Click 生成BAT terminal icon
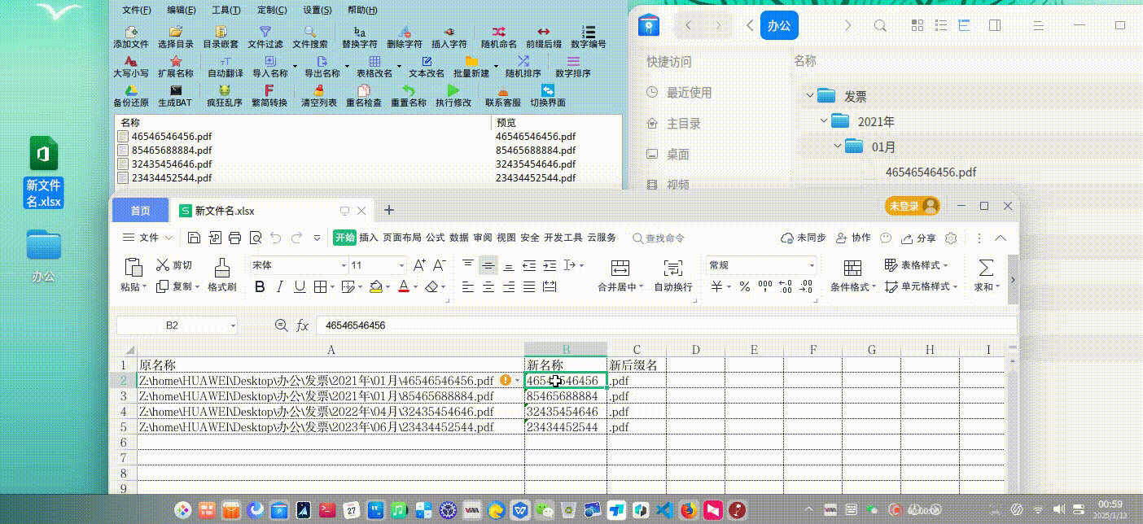1143x524 pixels. coord(175,90)
